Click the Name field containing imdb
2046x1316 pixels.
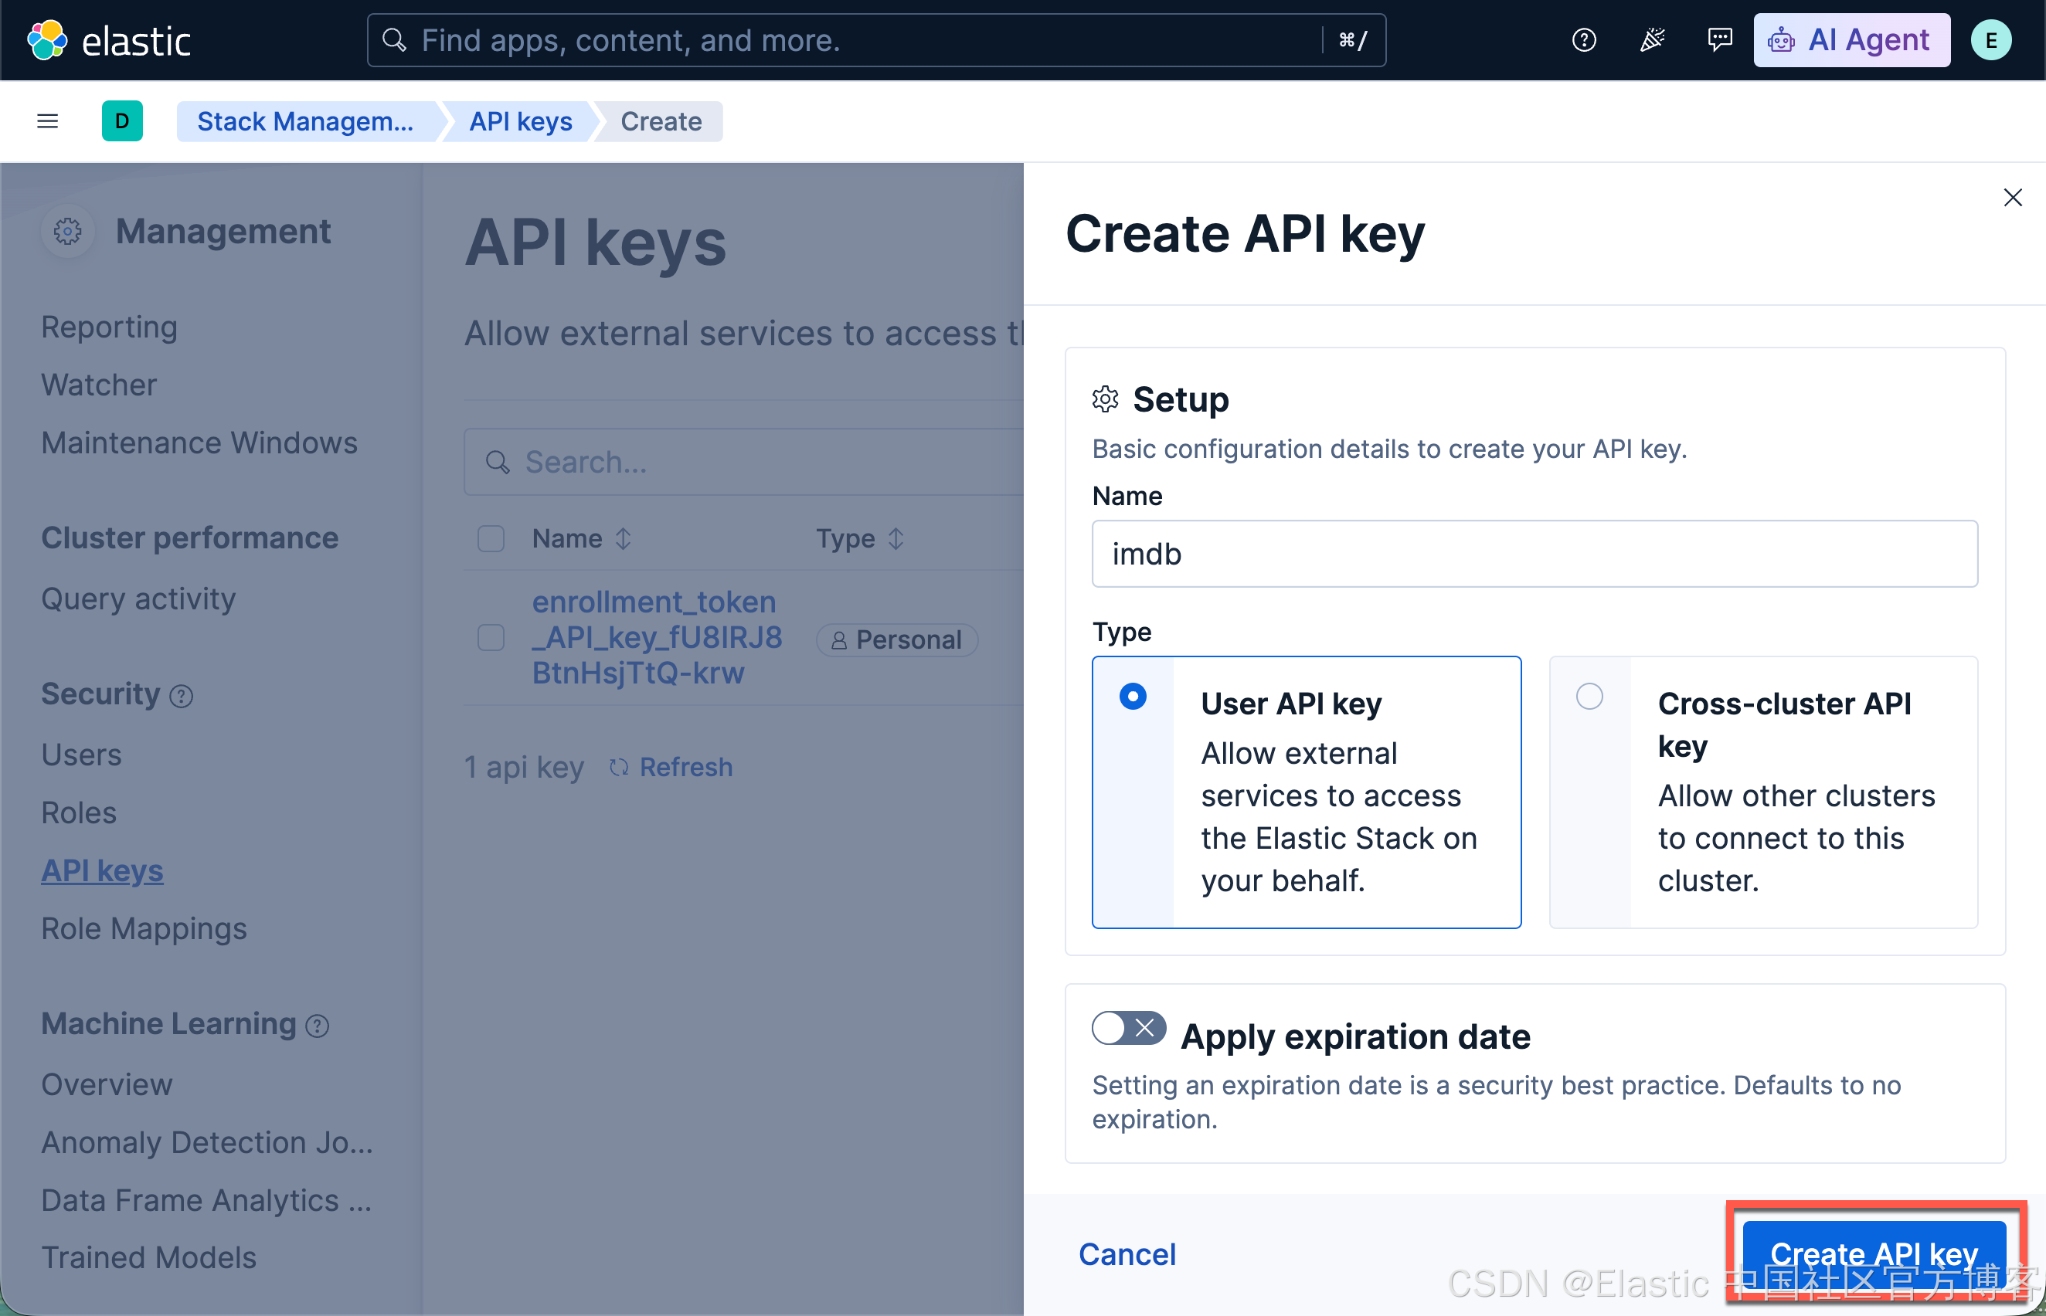1534,554
